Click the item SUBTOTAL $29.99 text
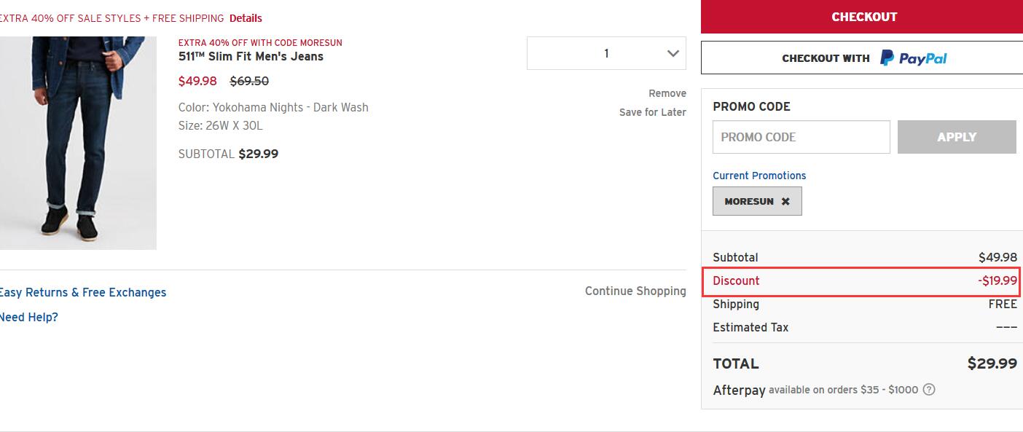Viewport: 1023px width, 432px height. click(x=228, y=154)
